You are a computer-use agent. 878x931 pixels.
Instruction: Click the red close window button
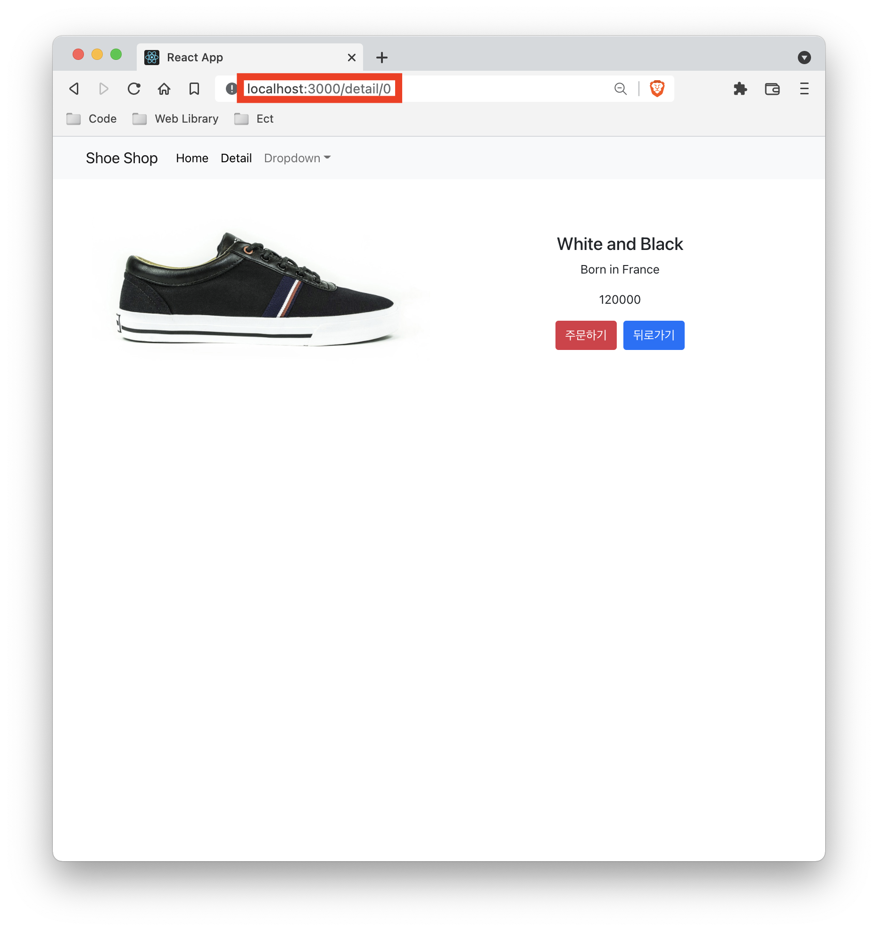[78, 55]
